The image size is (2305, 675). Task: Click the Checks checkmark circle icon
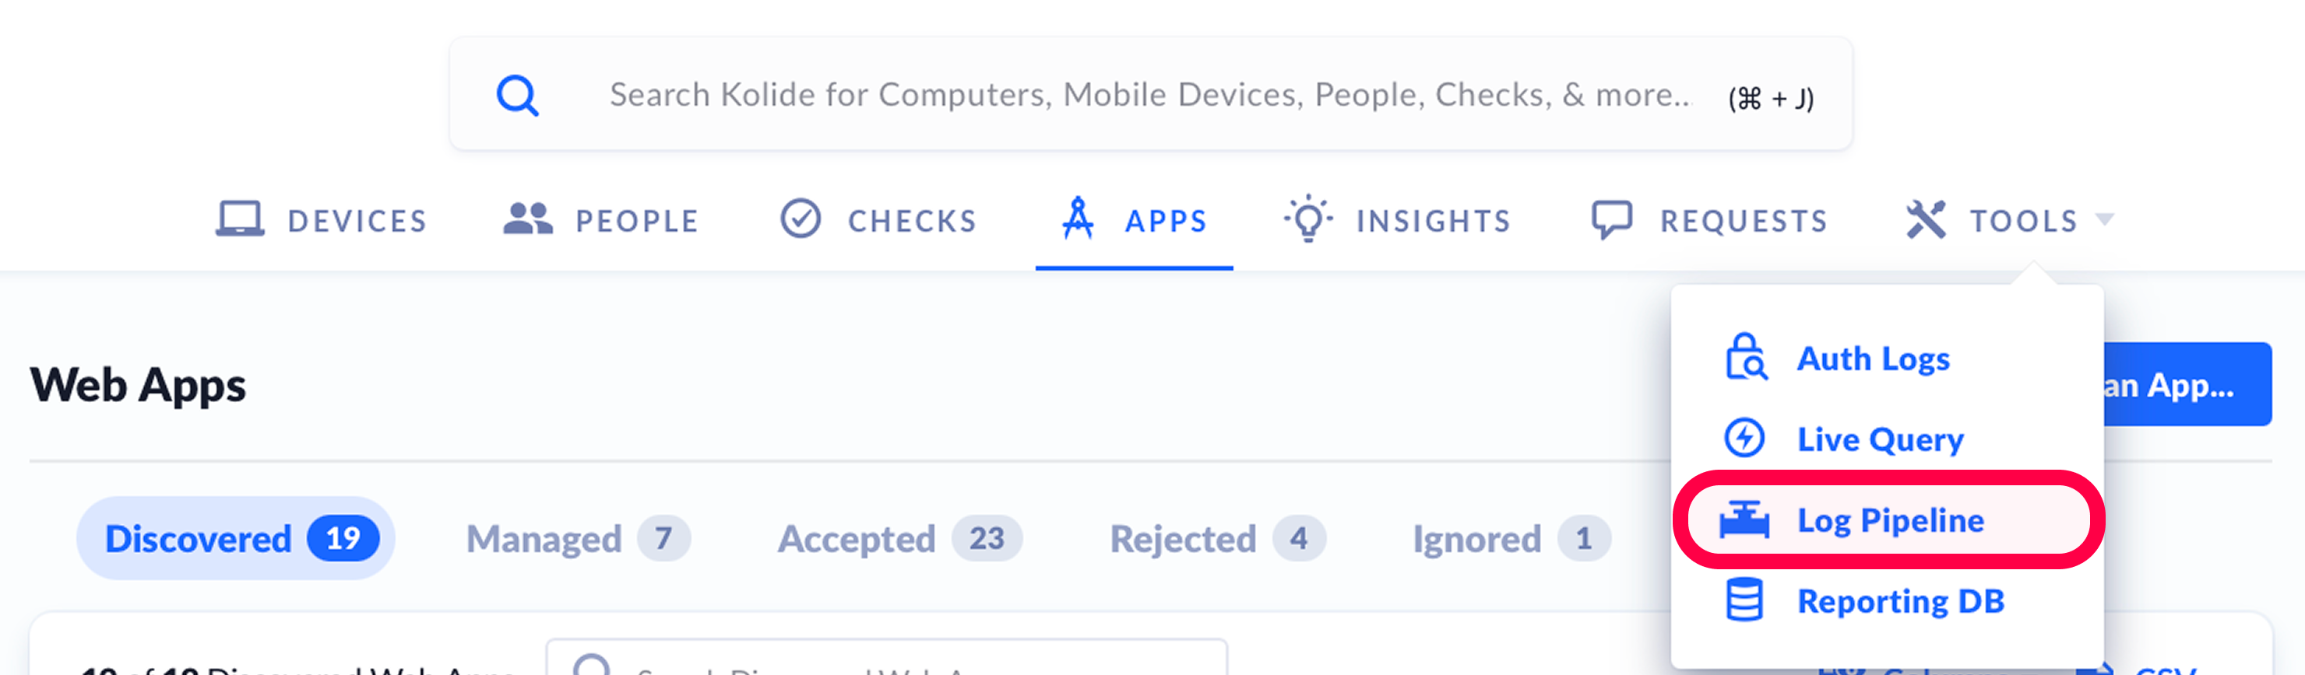[x=800, y=219]
